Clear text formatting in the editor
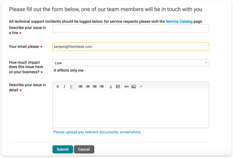The width and height of the screenshot is (233, 158). [x=140, y=87]
